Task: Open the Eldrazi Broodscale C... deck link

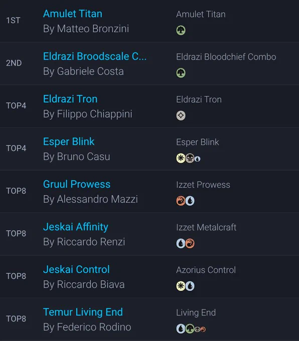Action: coord(95,56)
